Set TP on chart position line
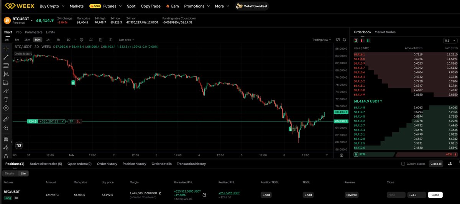Image resolution: width=460 pixels, height=204 pixels. [x=71, y=121]
